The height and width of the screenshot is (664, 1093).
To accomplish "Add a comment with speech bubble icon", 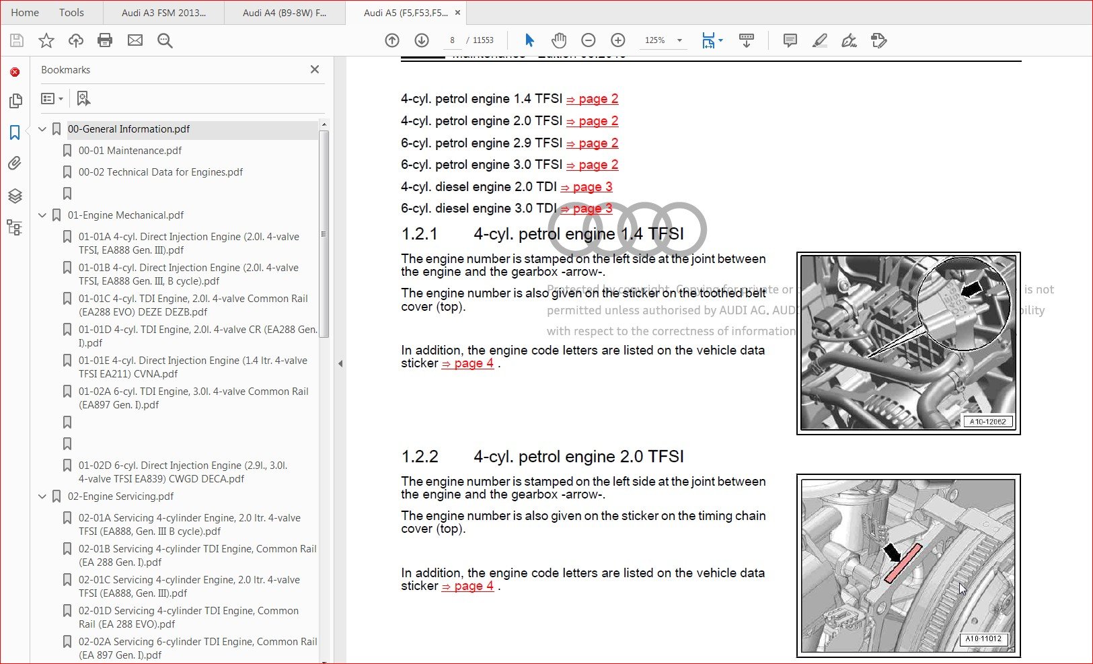I will pyautogui.click(x=790, y=40).
